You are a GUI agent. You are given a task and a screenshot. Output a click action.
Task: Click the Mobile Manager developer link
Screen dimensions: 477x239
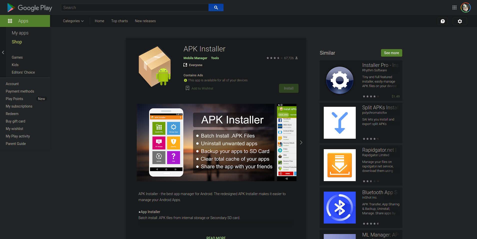195,58
